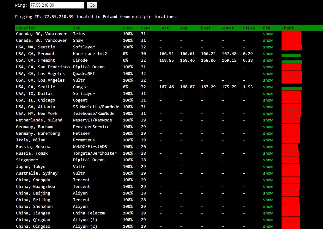Click show link for Linode Fremont row
The image size is (323, 229).
pos(268,60)
